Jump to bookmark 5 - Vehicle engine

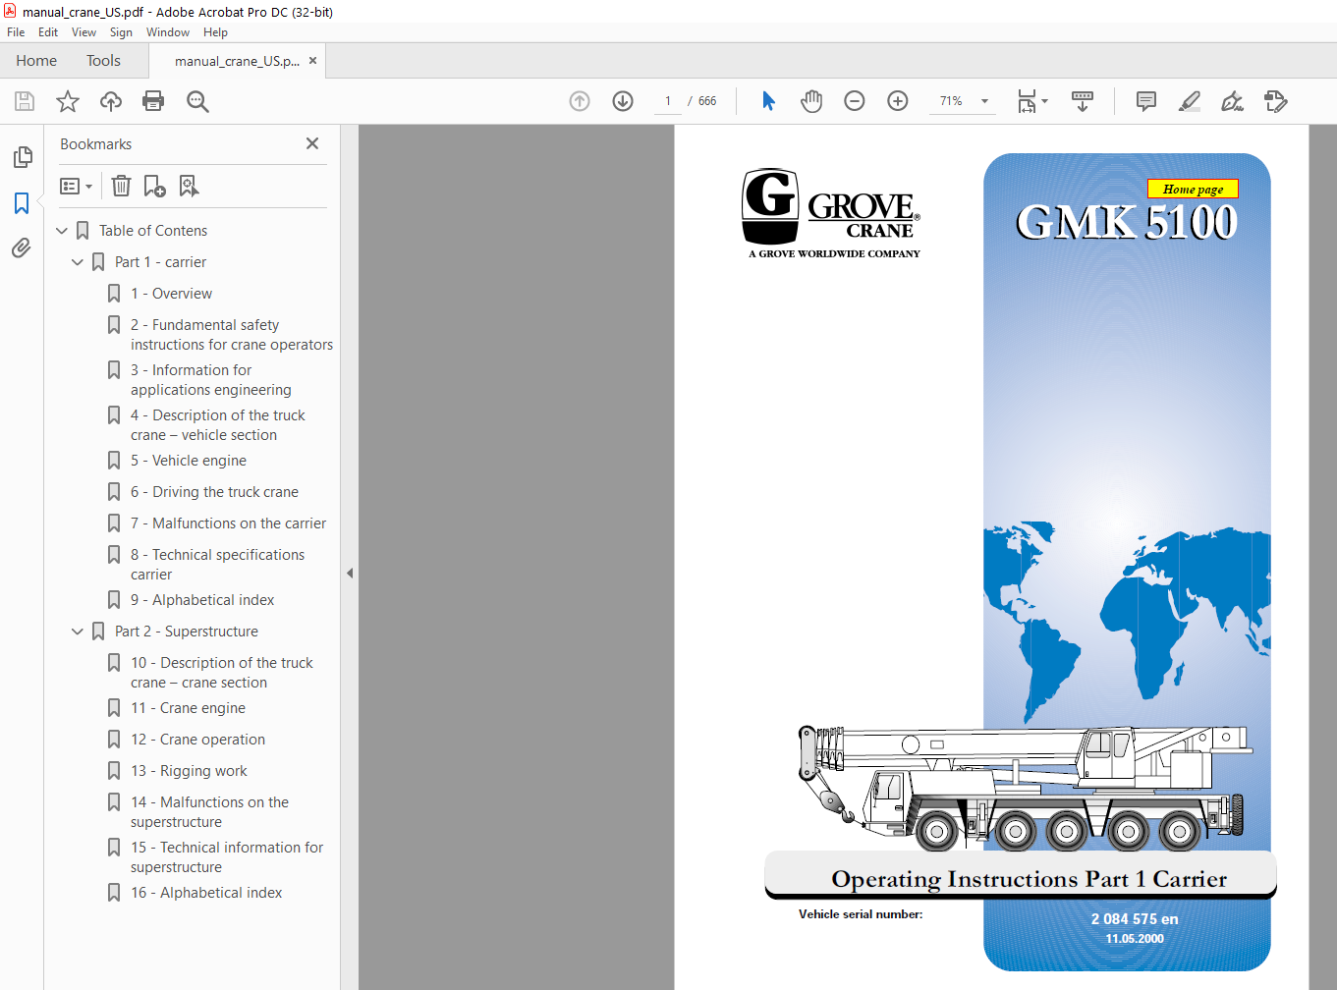189,461
